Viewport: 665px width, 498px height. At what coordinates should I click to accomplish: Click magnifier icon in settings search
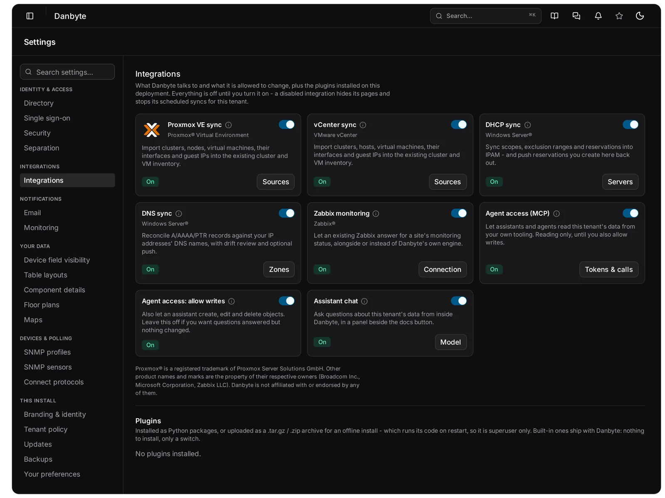click(28, 72)
